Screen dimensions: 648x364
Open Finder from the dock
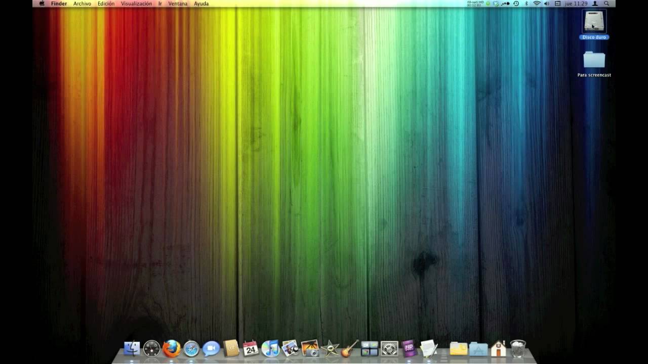click(x=132, y=348)
